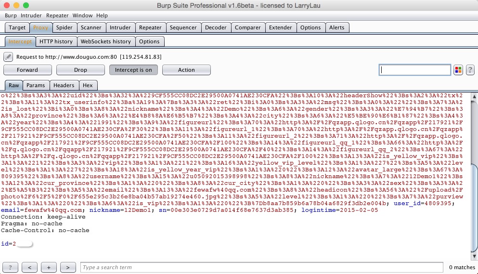Open the Proxy Options sub-tab
Image resolution: width=478 pixels, height=274 pixels.
pyautogui.click(x=149, y=41)
